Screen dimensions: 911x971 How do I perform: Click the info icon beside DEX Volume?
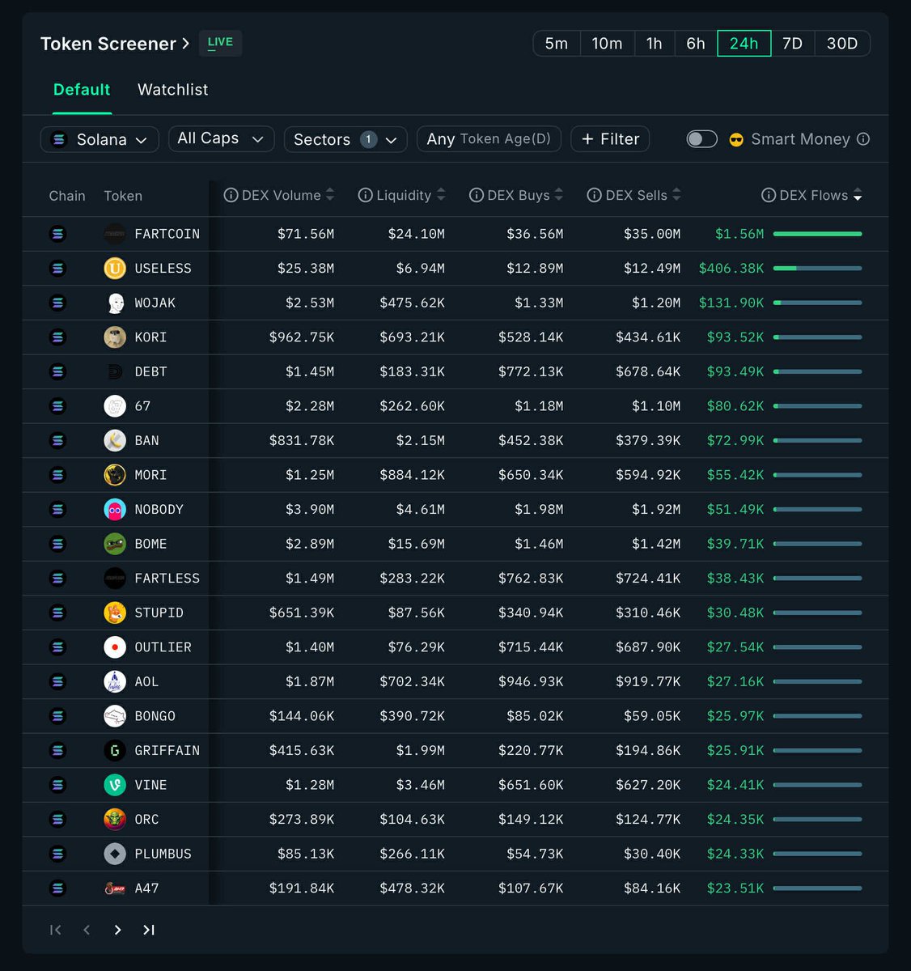tap(231, 195)
